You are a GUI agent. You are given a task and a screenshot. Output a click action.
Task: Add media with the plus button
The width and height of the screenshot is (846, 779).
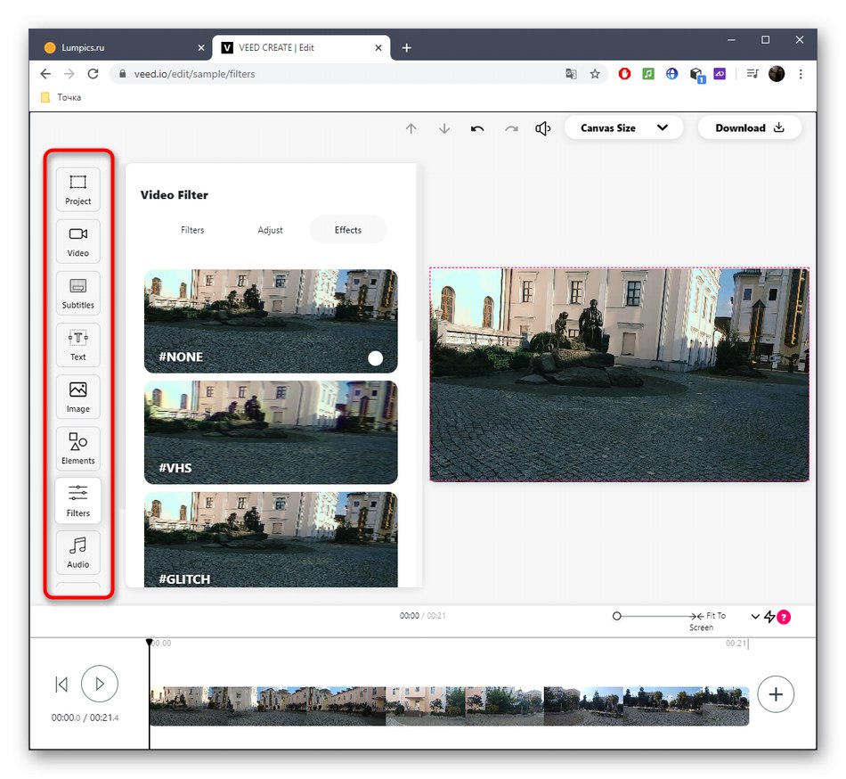[x=775, y=693]
